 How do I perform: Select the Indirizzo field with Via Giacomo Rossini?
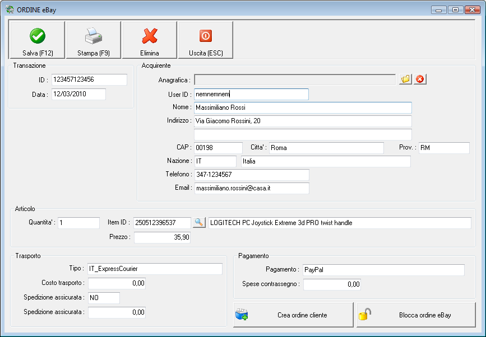(303, 121)
